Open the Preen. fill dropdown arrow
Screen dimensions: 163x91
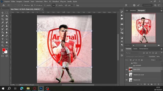pyautogui.click(x=161, y=60)
